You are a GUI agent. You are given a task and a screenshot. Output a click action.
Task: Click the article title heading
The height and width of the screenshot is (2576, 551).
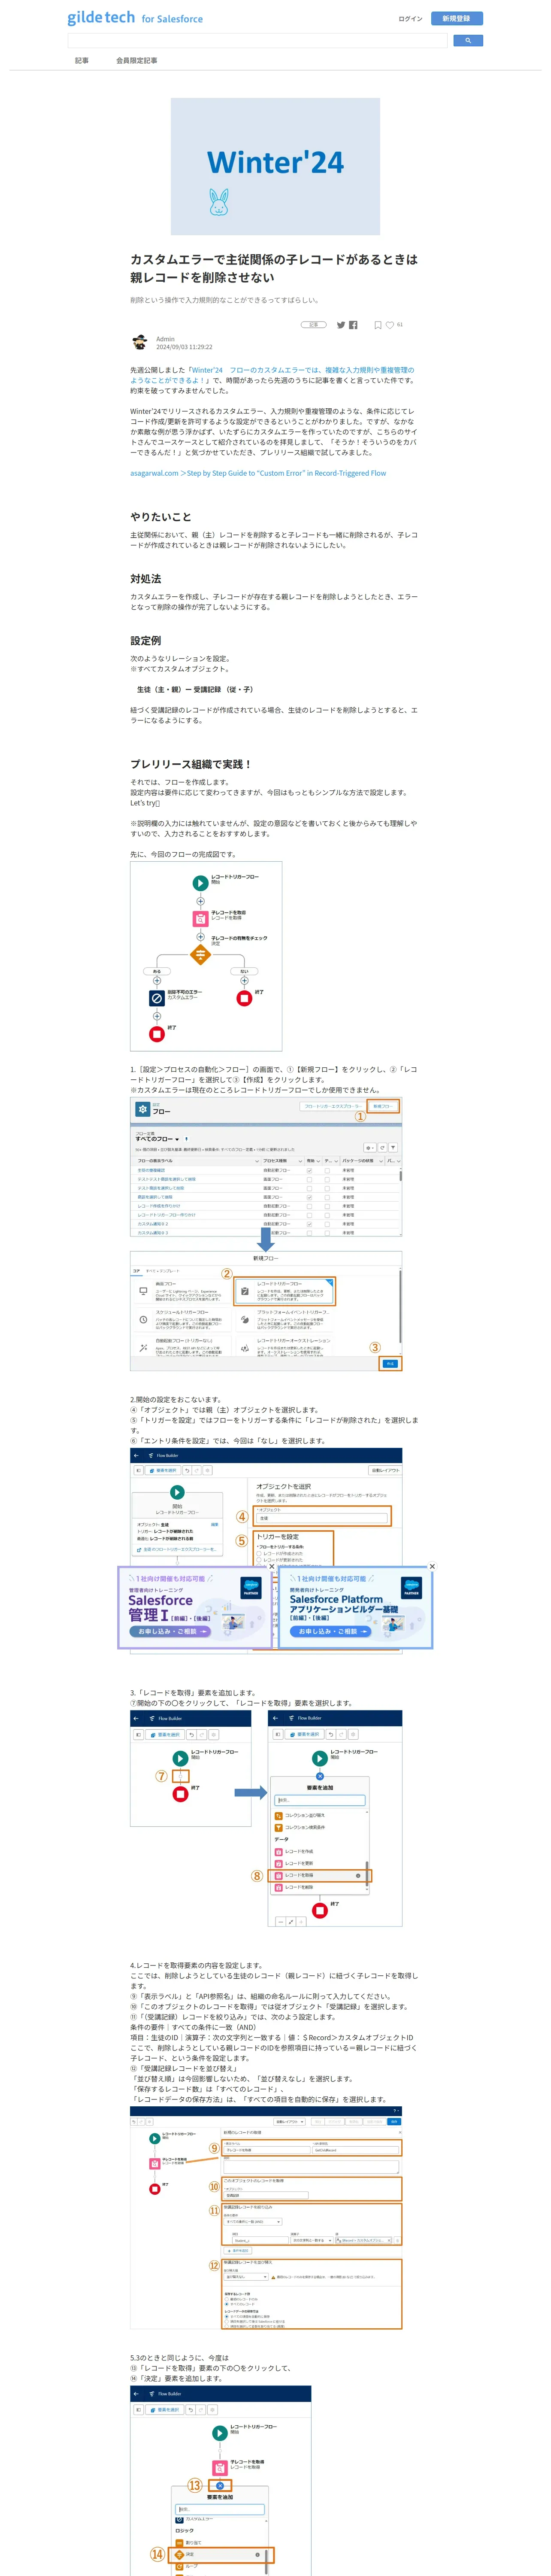(274, 268)
